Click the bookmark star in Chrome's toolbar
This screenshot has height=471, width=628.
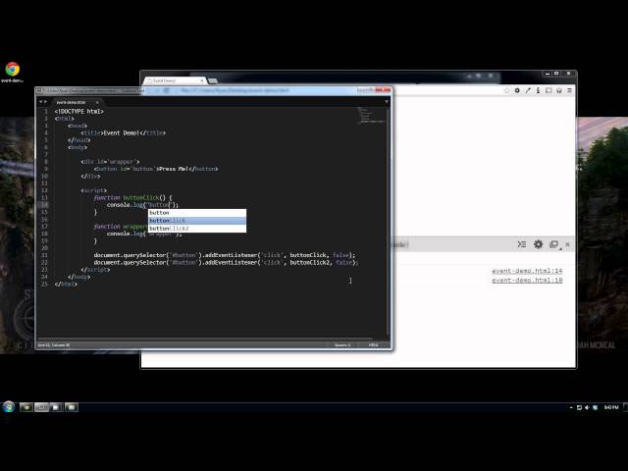[x=506, y=90]
